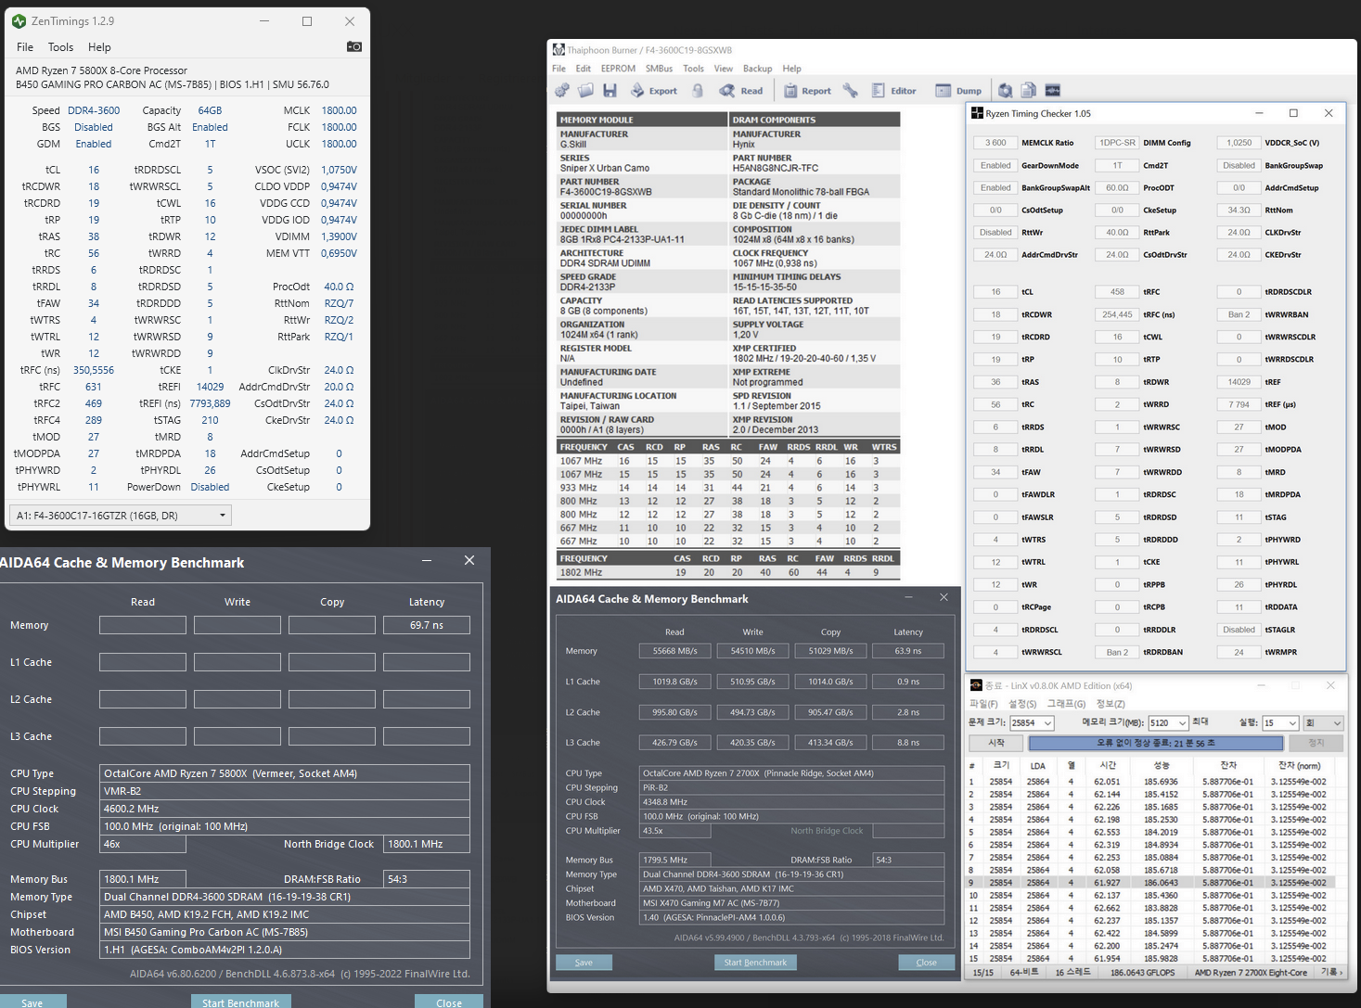Screen dimensions: 1361x1008
Task: Click the tRFC 458 field in Timing Checker
Action: pyautogui.click(x=1117, y=291)
